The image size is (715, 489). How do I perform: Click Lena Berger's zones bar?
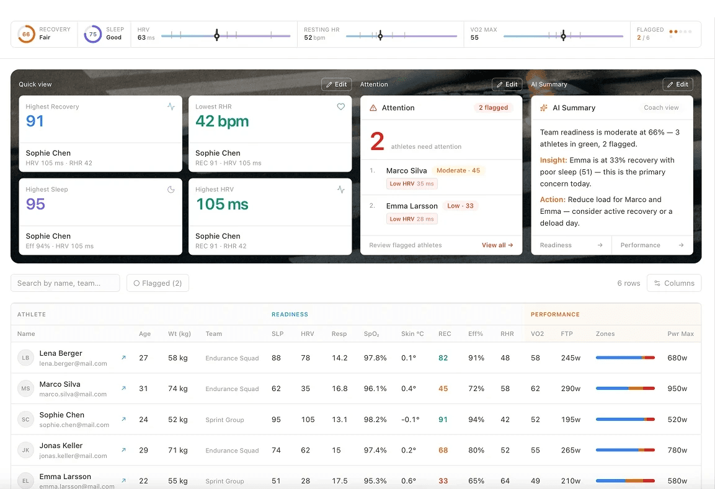(x=625, y=358)
